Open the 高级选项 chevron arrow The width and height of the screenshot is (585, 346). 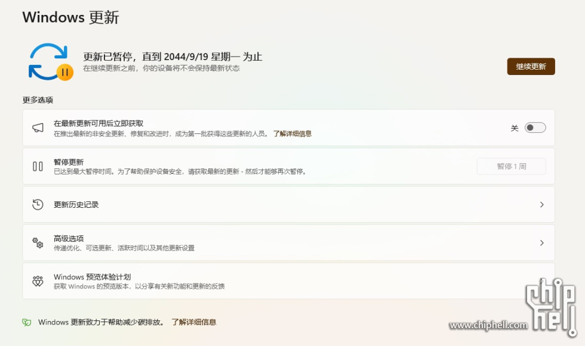click(x=542, y=243)
